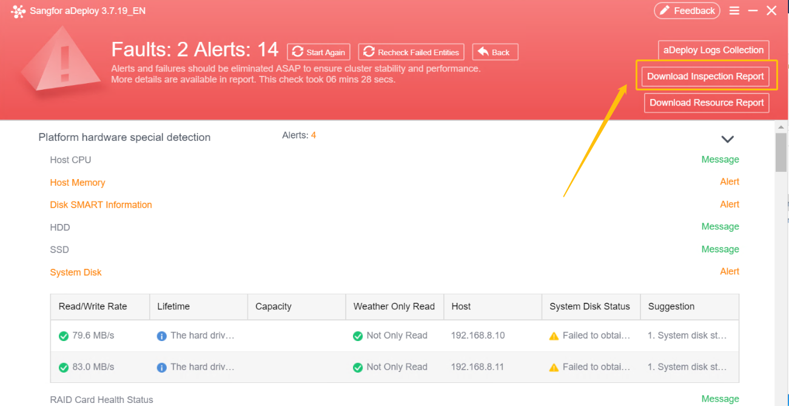Click Start Again to rerun the check

pos(319,52)
